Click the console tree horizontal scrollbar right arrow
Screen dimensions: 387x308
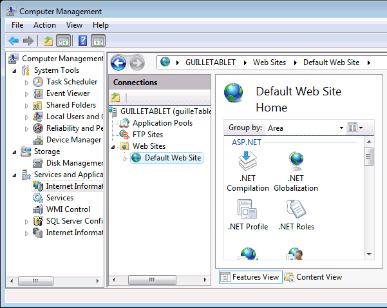point(97,281)
